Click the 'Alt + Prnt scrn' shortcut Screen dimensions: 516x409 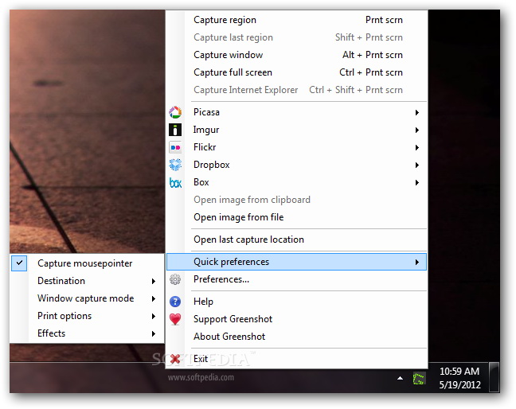(373, 55)
